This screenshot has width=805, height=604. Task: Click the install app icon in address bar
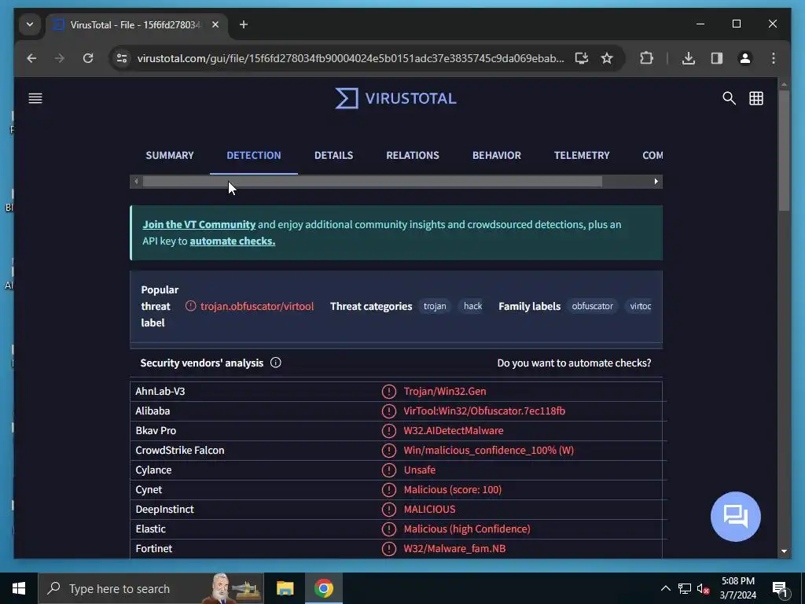pos(581,58)
